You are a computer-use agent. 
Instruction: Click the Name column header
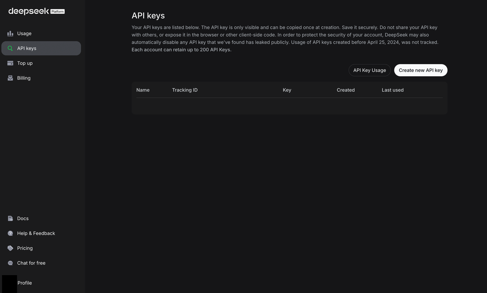point(143,90)
